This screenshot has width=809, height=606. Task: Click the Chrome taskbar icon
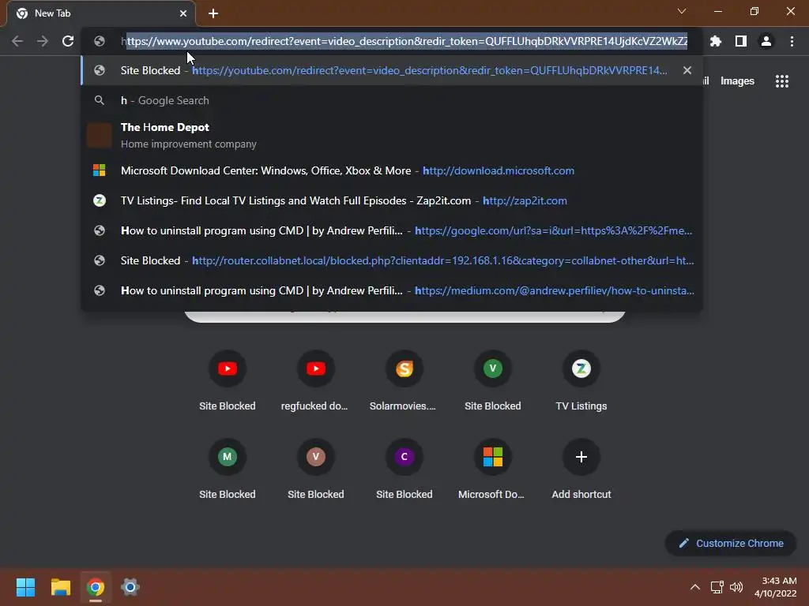[96, 587]
